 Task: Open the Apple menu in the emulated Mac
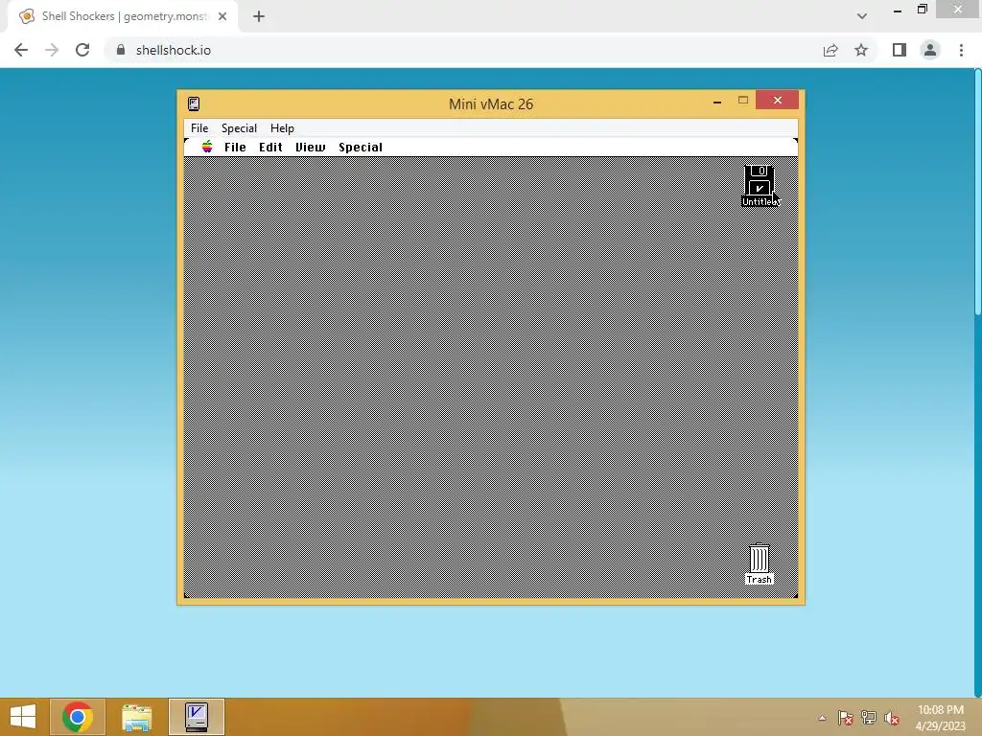coord(207,147)
